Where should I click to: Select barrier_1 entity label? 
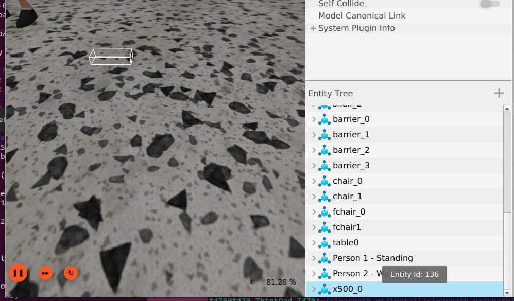tap(351, 135)
